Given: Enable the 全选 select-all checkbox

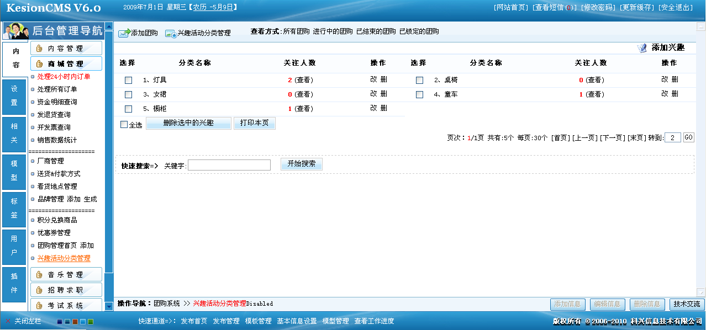Looking at the screenshot, I should (124, 125).
